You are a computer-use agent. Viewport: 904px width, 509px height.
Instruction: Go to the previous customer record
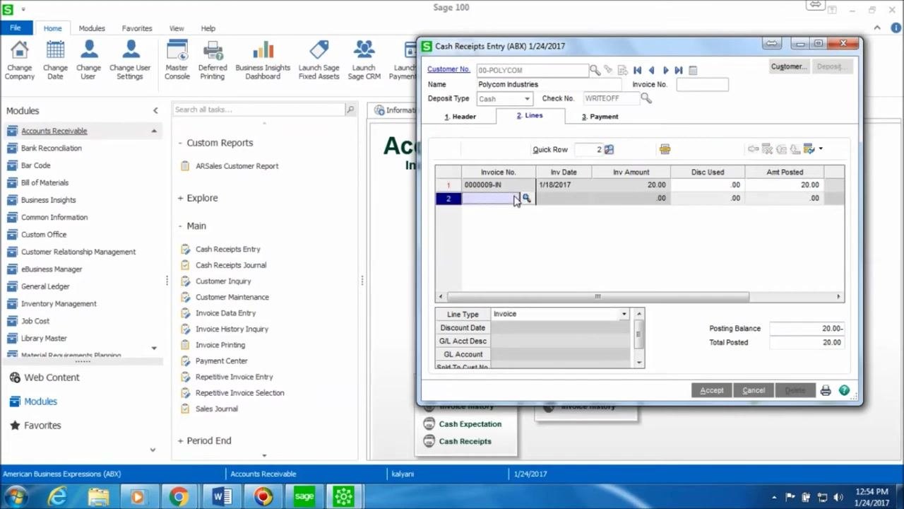click(x=651, y=70)
